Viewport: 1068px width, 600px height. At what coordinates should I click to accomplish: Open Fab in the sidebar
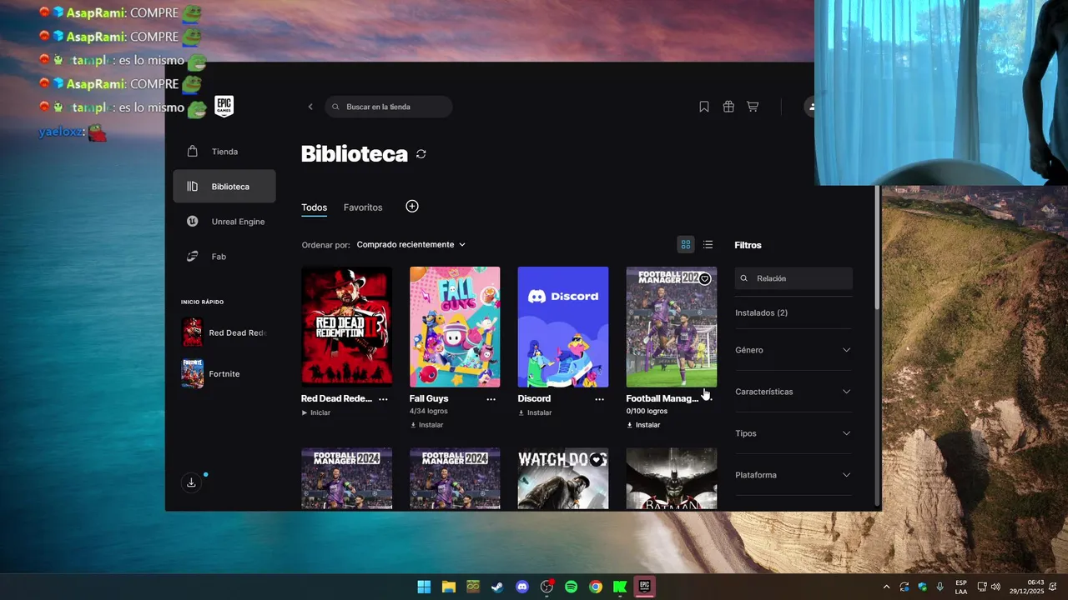click(x=224, y=257)
